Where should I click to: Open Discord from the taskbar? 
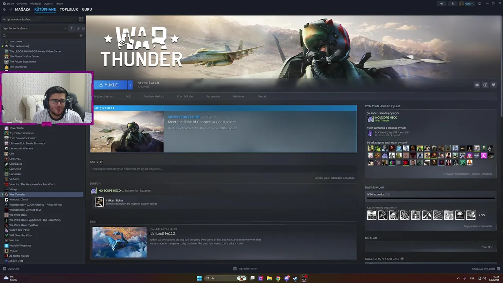tap(286, 278)
